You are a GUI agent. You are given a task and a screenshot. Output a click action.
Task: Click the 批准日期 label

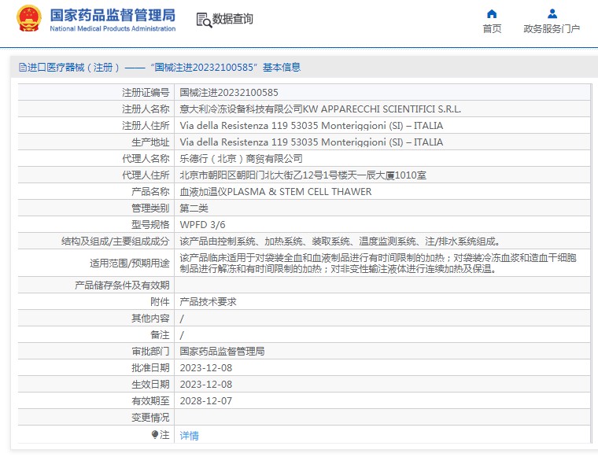pyautogui.click(x=150, y=368)
